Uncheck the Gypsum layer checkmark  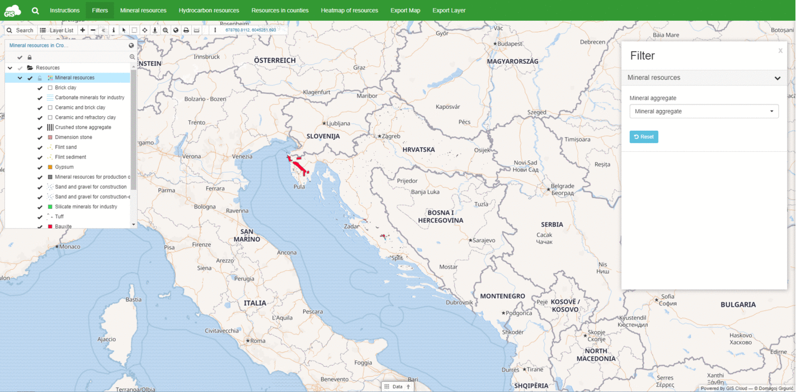tap(40, 167)
